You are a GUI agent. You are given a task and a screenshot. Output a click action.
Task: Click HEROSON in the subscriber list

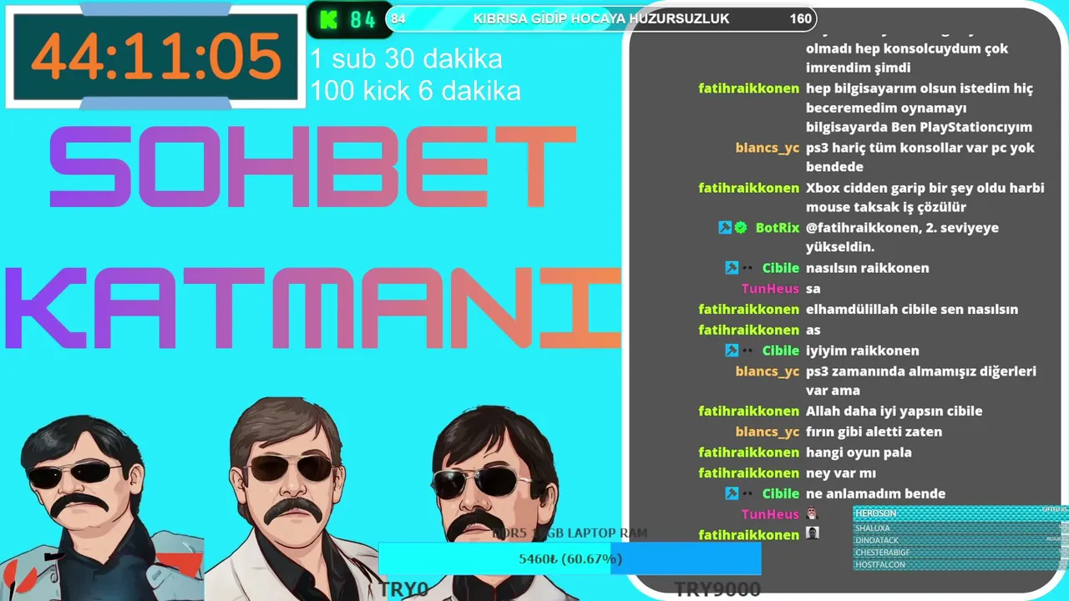click(x=874, y=515)
